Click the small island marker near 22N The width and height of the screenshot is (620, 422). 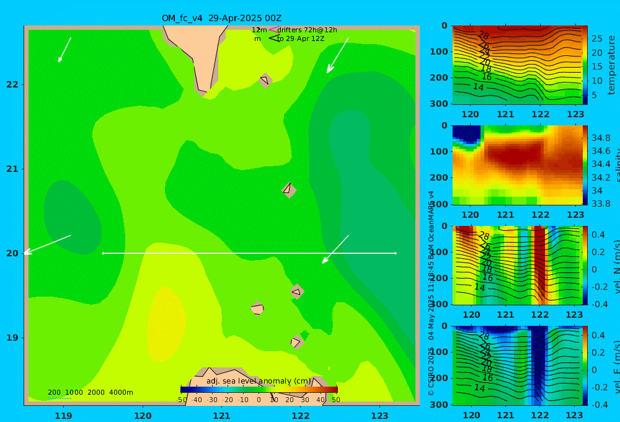click(x=265, y=80)
